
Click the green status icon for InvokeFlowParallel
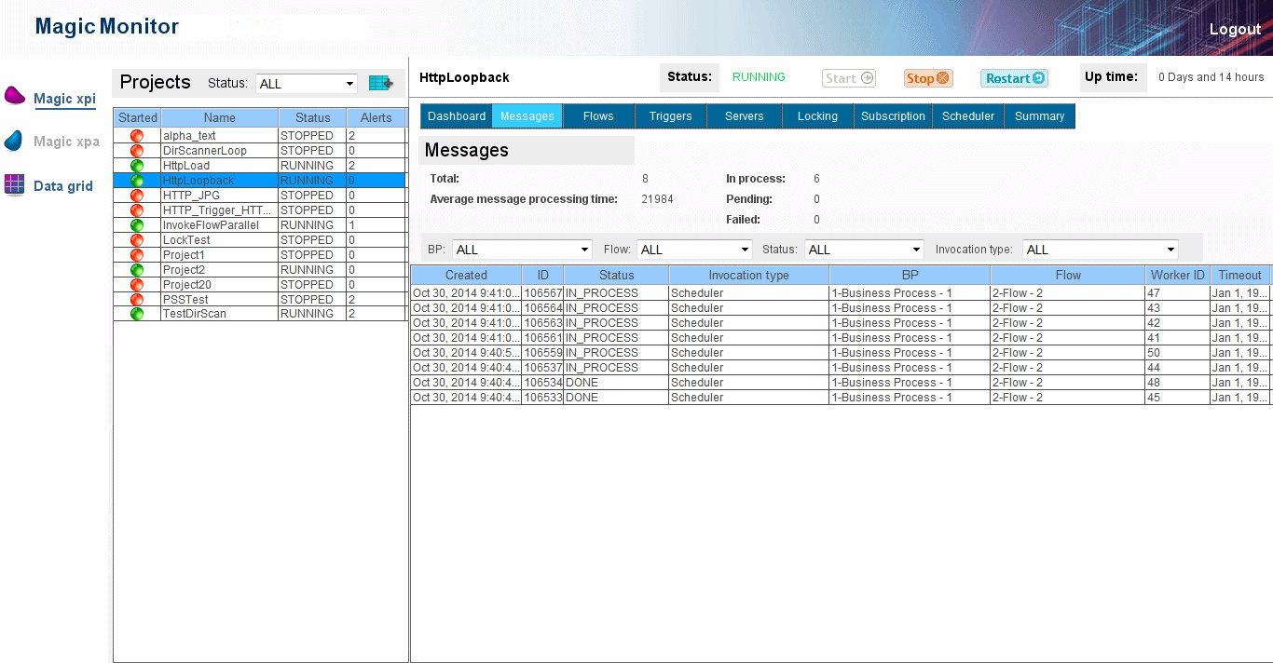pyautogui.click(x=137, y=225)
